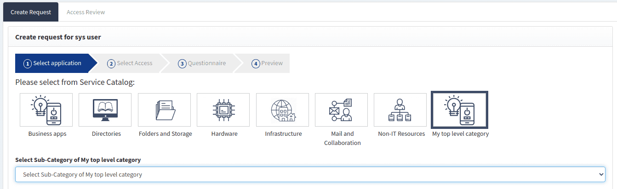Image resolution: width=617 pixels, height=189 pixels.
Task: Select the highlighted My top level category icon
Action: [x=459, y=110]
